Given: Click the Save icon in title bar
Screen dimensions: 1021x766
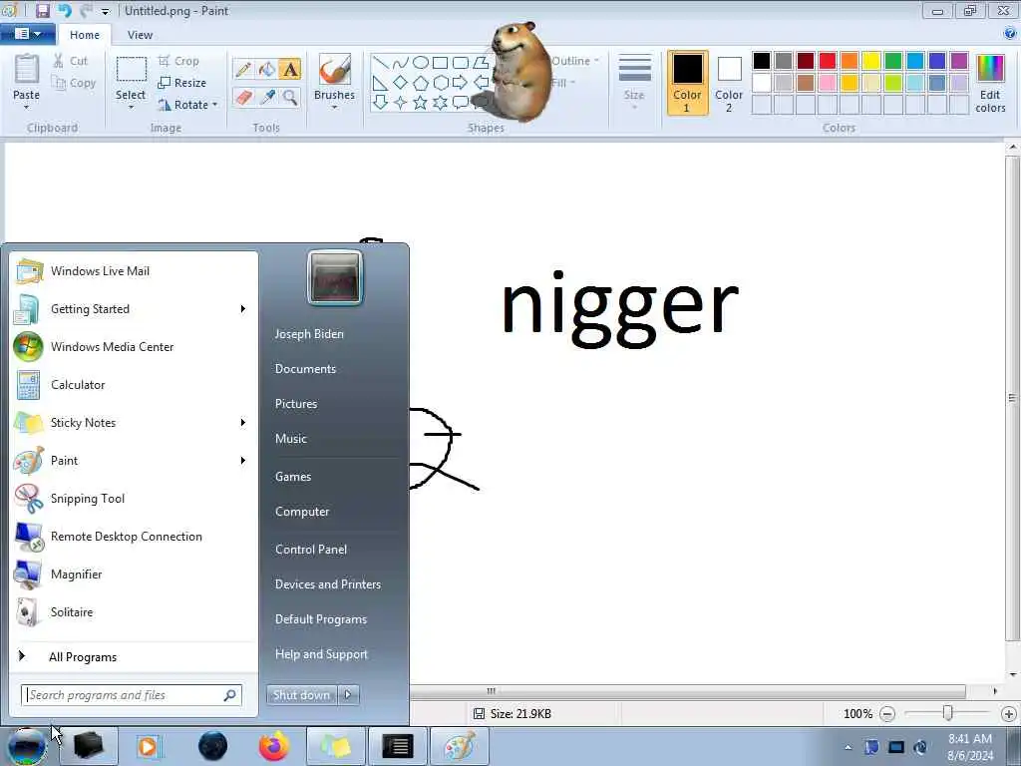Looking at the screenshot, I should click(43, 10).
